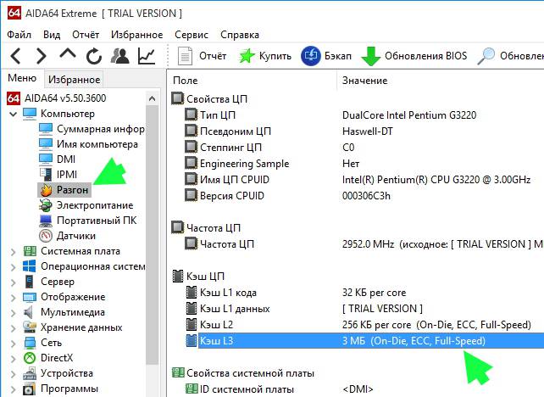Open the Вид menu
Image resolution: width=544 pixels, height=397 pixels.
coord(52,35)
